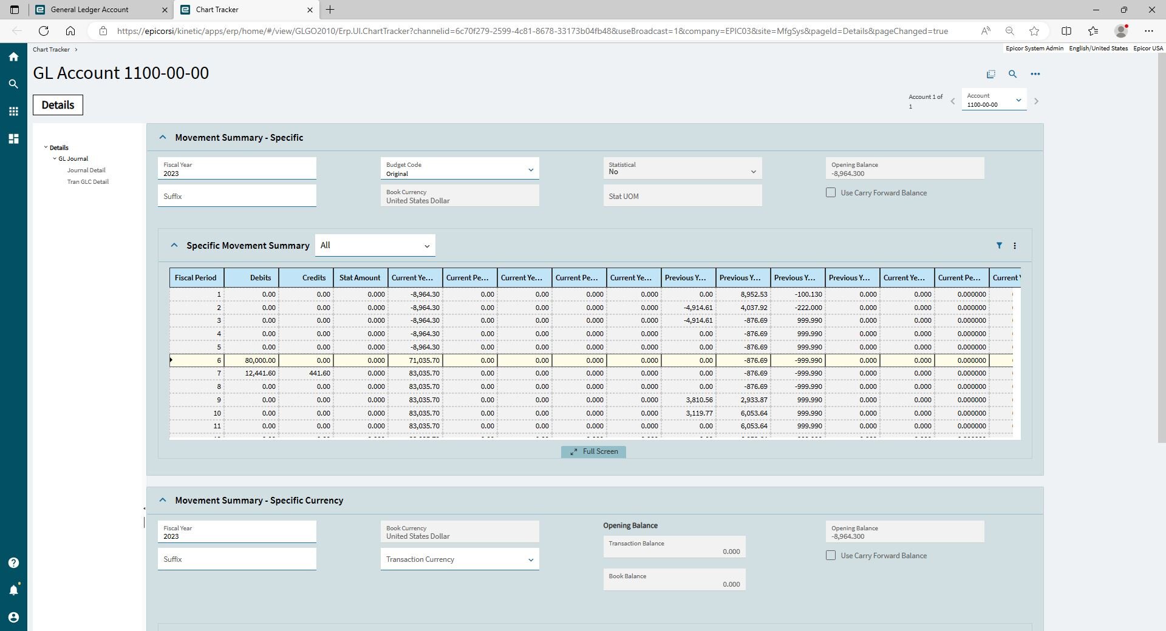Click the filter icon in Specific Movement Summary
This screenshot has height=631, width=1166.
point(999,246)
